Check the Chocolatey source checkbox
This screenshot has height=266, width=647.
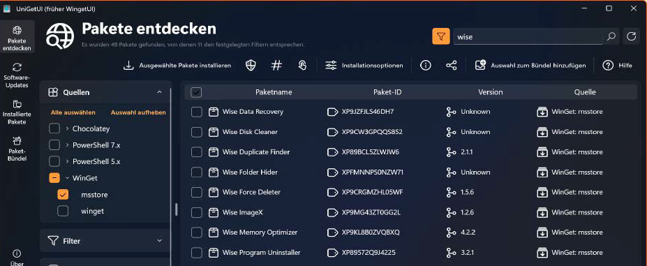54,129
